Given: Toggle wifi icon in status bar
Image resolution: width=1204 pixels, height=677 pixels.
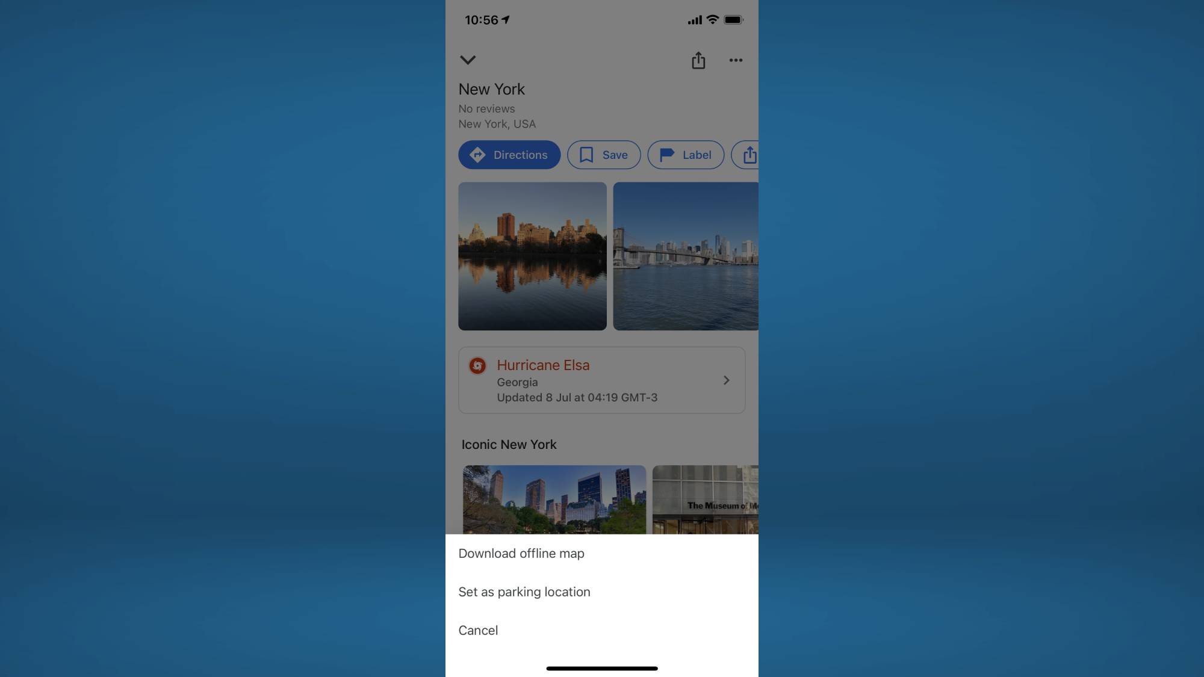Looking at the screenshot, I should tap(713, 20).
